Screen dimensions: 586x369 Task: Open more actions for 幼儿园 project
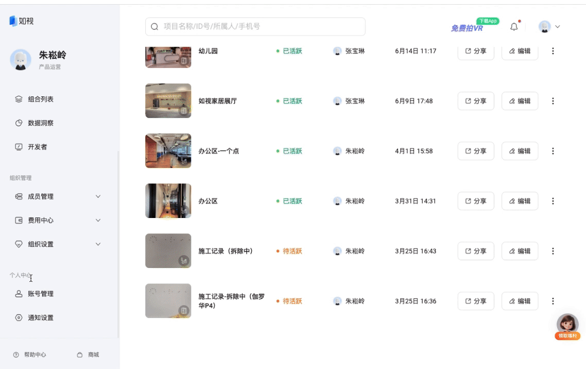tap(553, 51)
